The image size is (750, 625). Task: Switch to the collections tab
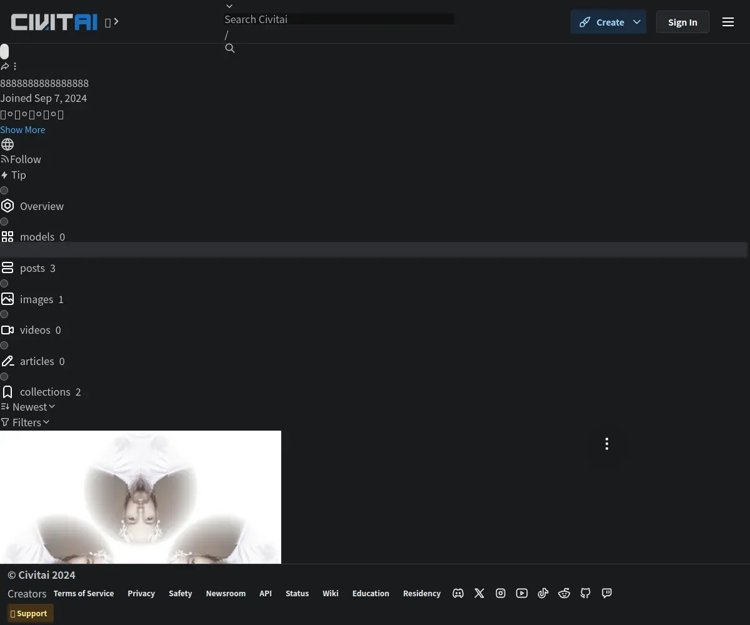(41, 392)
